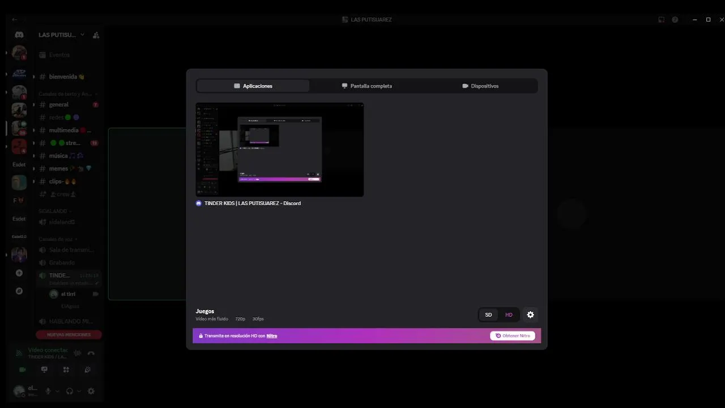Choose HD stream quality
Screen dimensions: 725x408
(x=509, y=315)
